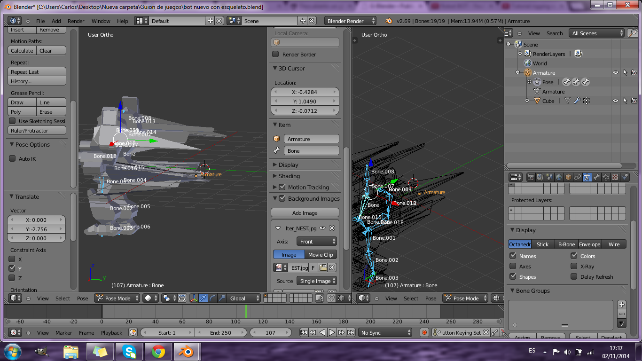The height and width of the screenshot is (361, 642).
Task: Open Bone Constraints properties tab
Action: [x=606, y=177]
